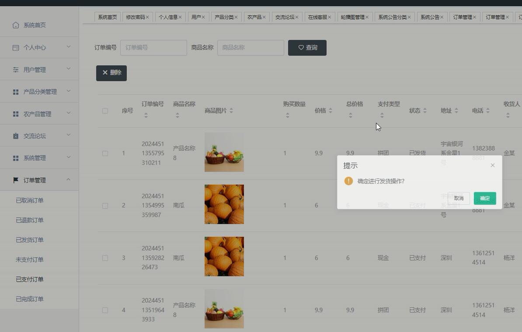Collapse the 订单管理 menu chevron
This screenshot has width=522, height=332.
[x=68, y=179]
